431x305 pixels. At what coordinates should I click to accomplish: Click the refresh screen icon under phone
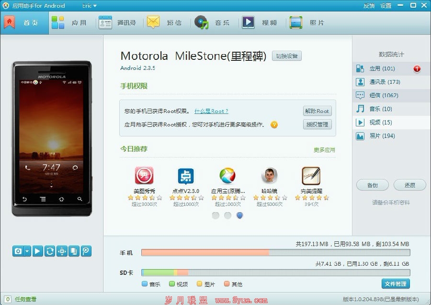(50, 251)
